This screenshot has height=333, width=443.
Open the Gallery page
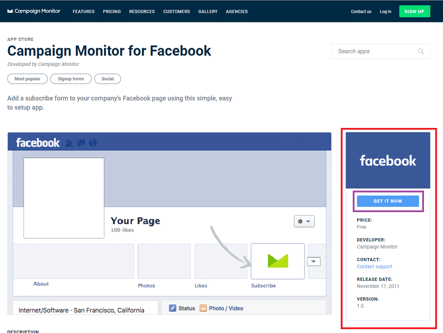(x=208, y=12)
